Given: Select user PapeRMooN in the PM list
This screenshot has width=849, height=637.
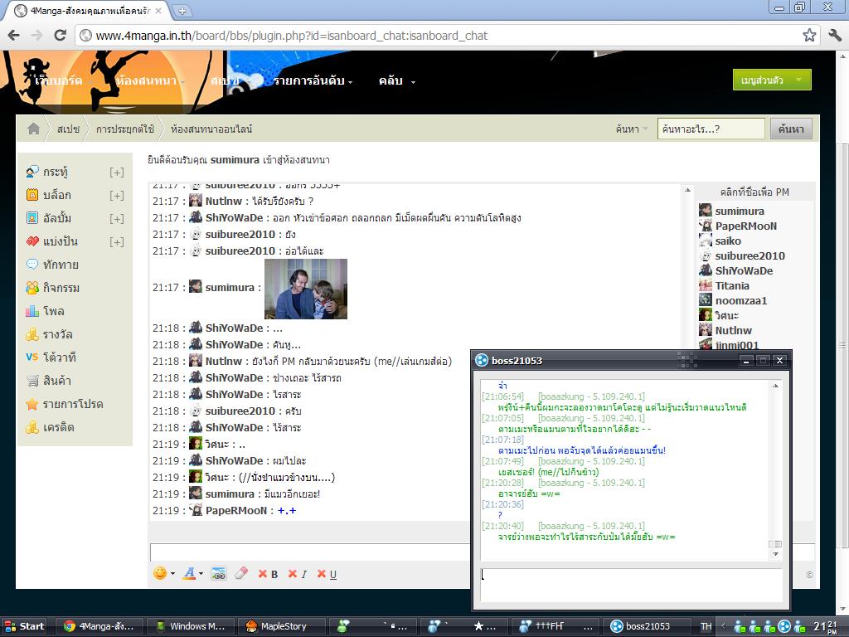Looking at the screenshot, I should tap(746, 226).
